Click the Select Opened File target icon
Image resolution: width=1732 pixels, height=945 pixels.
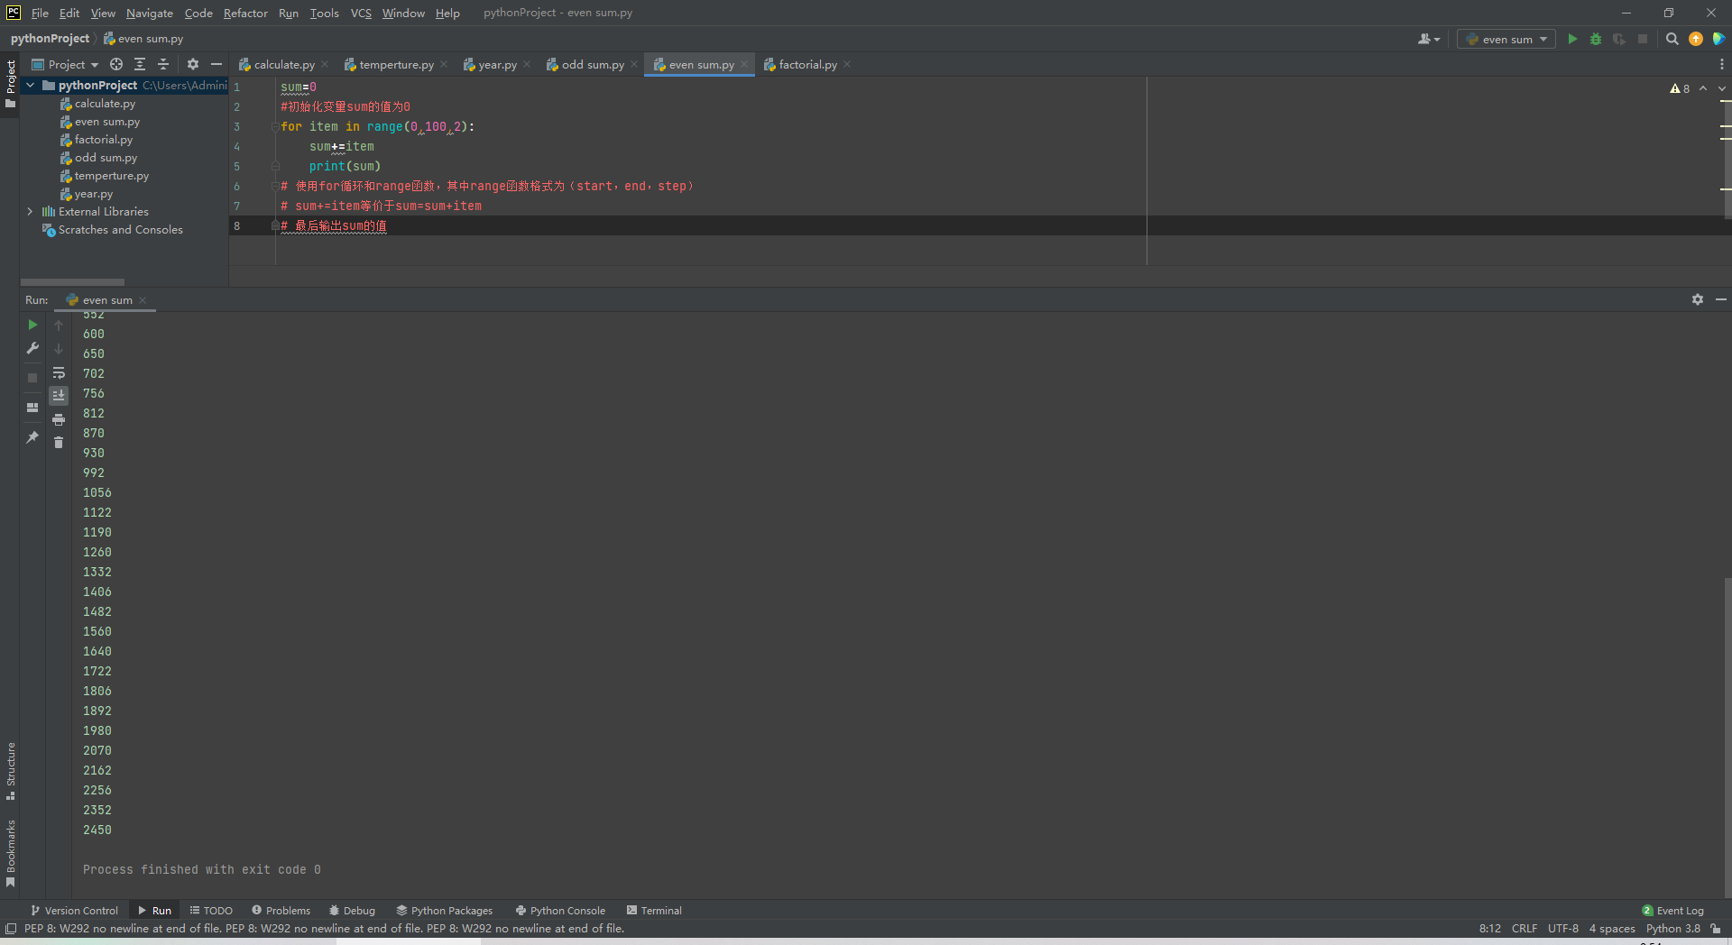coord(116,64)
